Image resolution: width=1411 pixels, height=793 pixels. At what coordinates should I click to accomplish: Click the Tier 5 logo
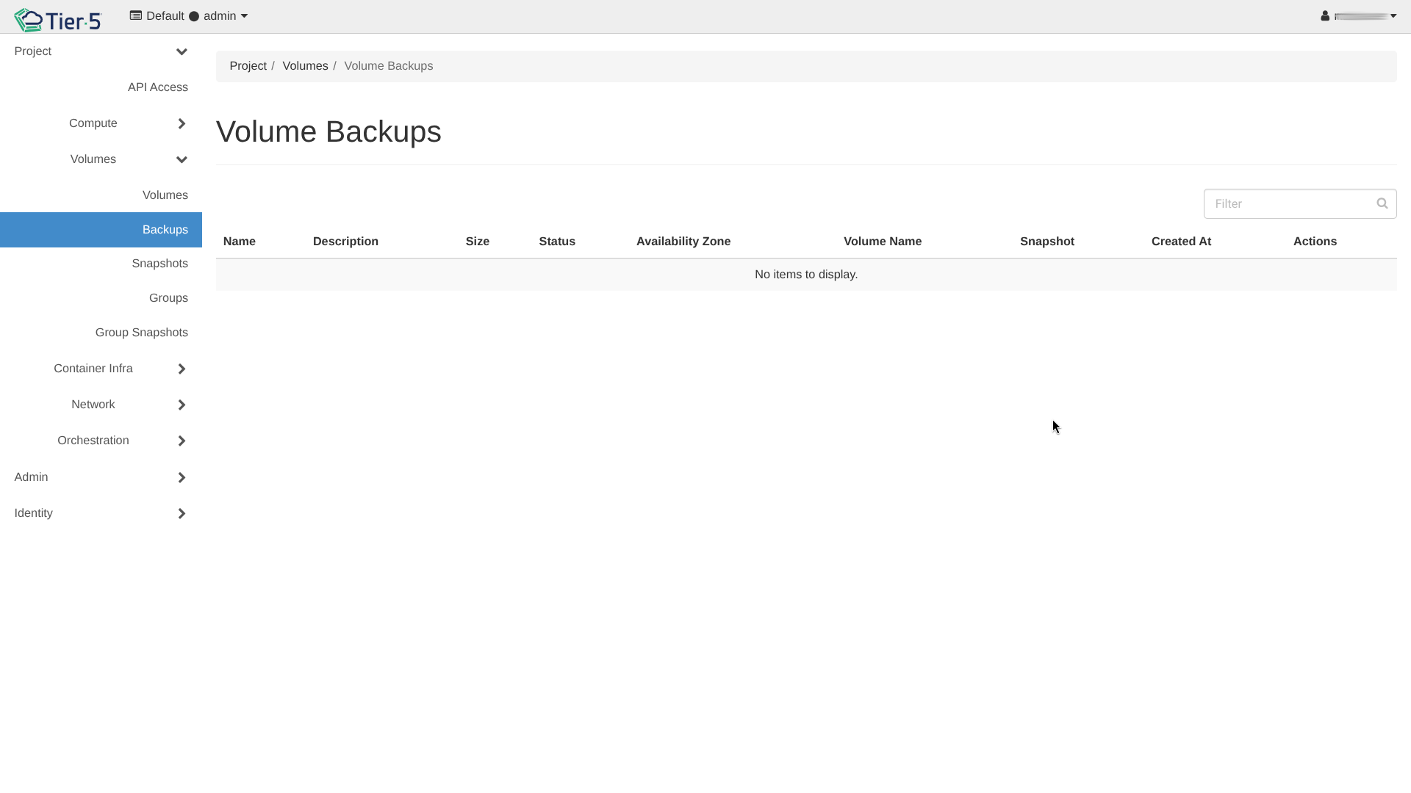(57, 20)
